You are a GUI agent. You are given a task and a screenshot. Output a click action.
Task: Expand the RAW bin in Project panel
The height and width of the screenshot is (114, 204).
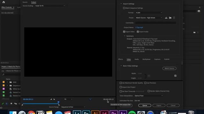click(7, 82)
